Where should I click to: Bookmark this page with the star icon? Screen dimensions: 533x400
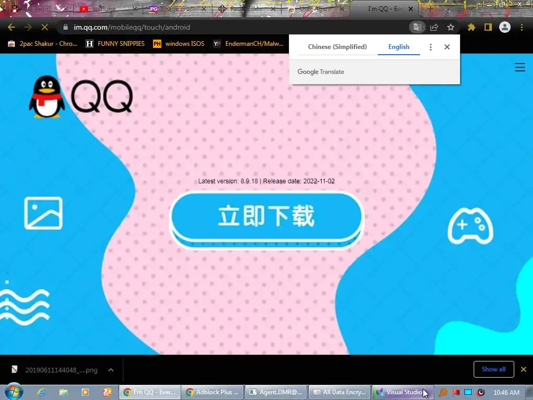[x=451, y=27]
